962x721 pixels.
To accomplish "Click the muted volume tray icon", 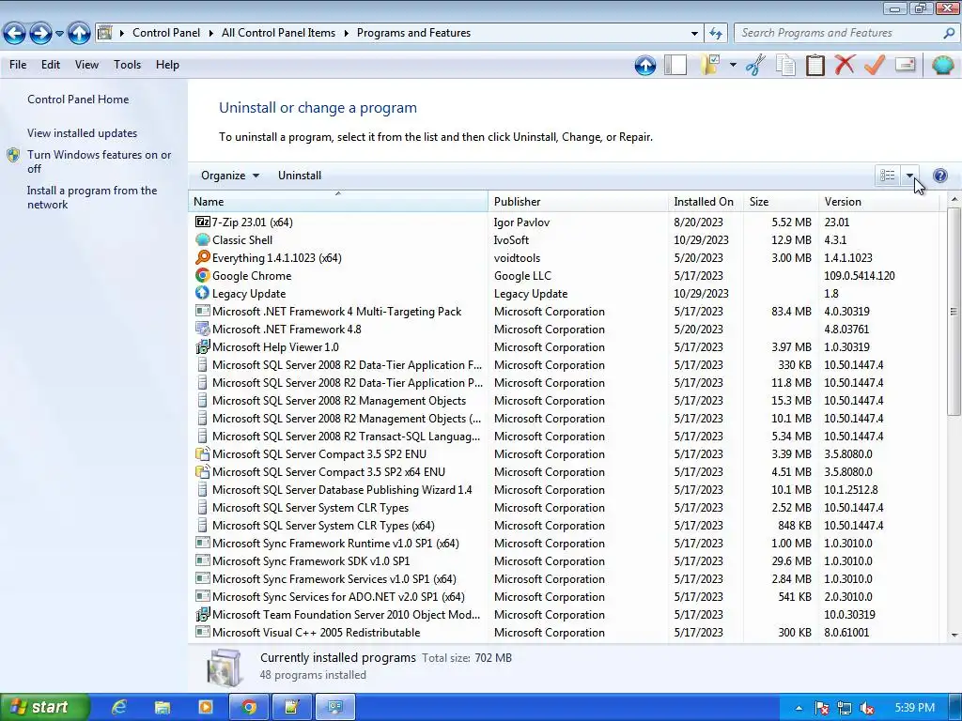I will click(867, 708).
